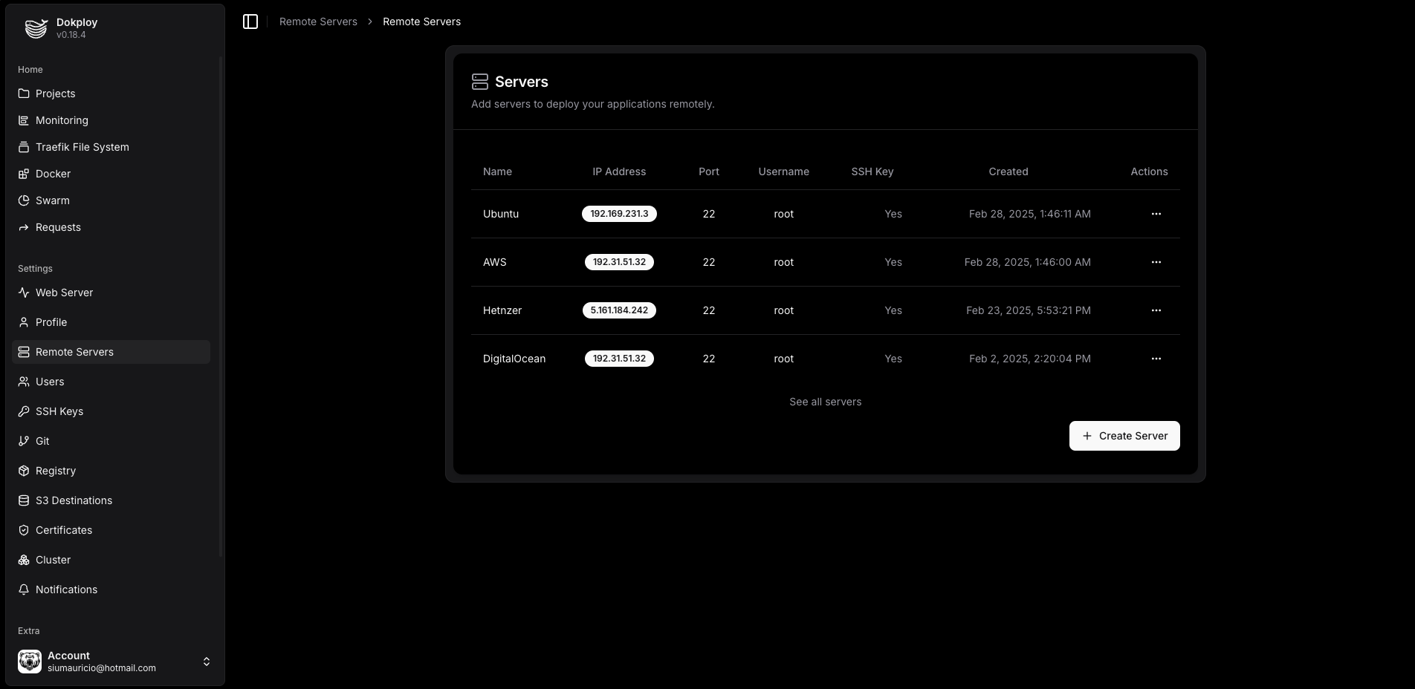Open SSH Keys via key icon
The image size is (1415, 689).
click(24, 411)
